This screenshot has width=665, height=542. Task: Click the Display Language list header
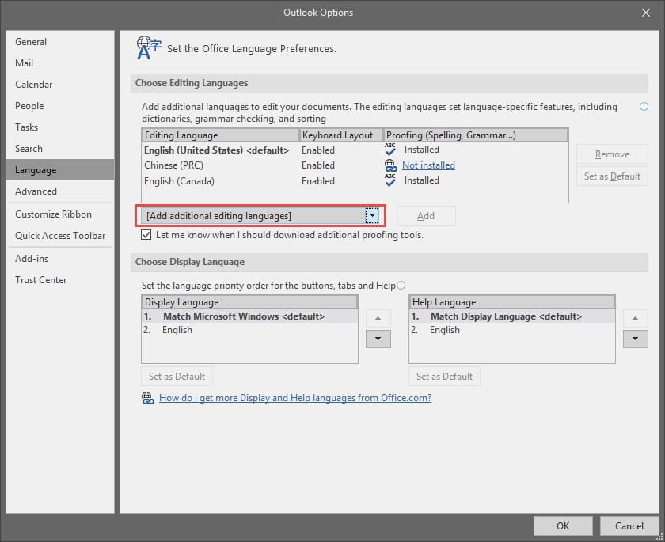pyautogui.click(x=249, y=302)
